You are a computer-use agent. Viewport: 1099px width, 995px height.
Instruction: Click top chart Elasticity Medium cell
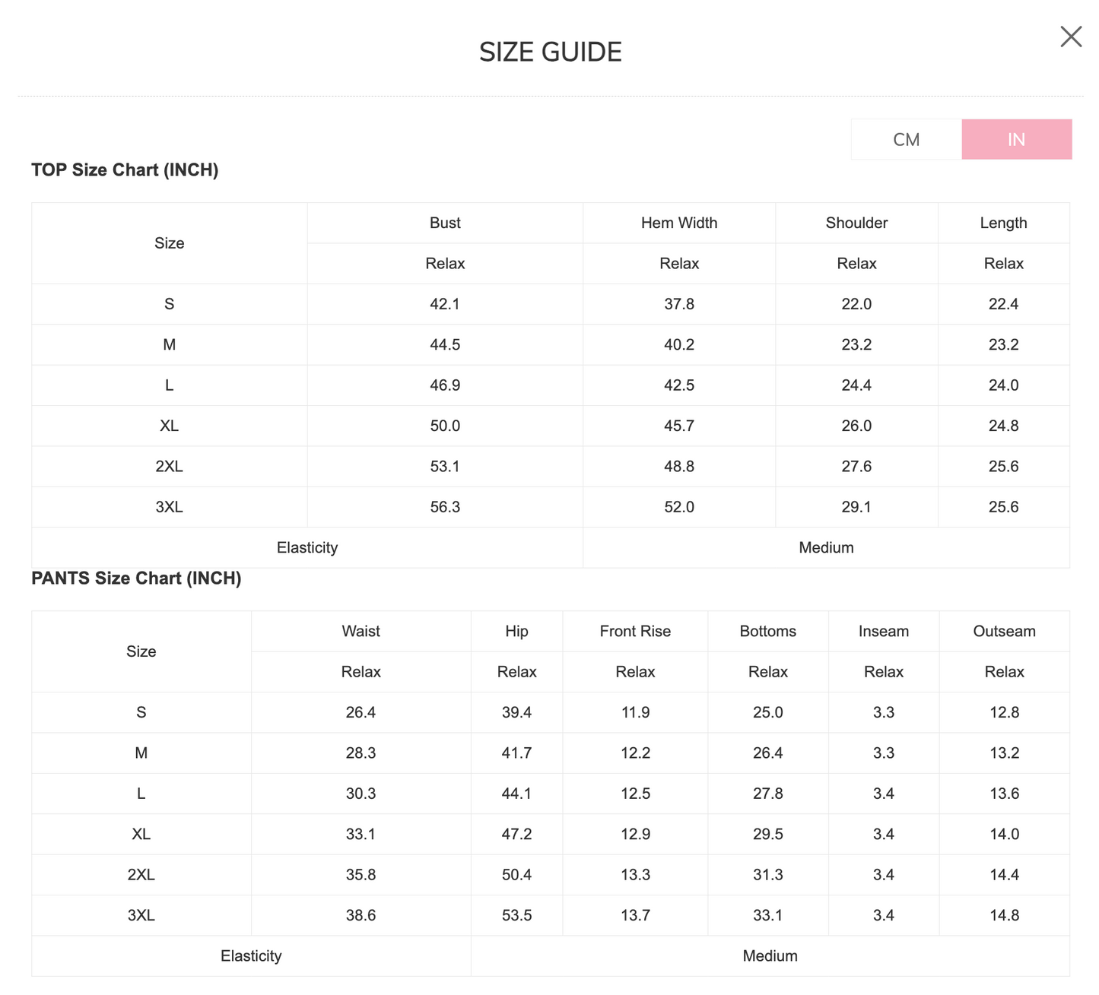click(826, 547)
